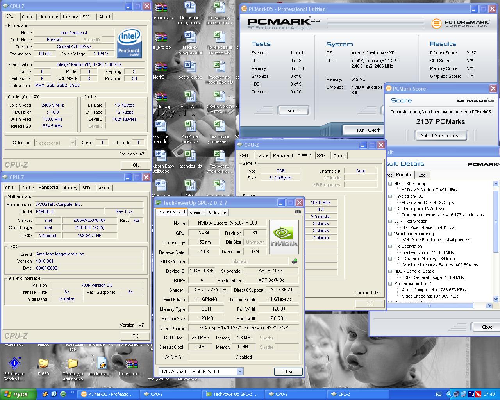
Task: Click the results list scroll down arrow
Action: pos(496,299)
